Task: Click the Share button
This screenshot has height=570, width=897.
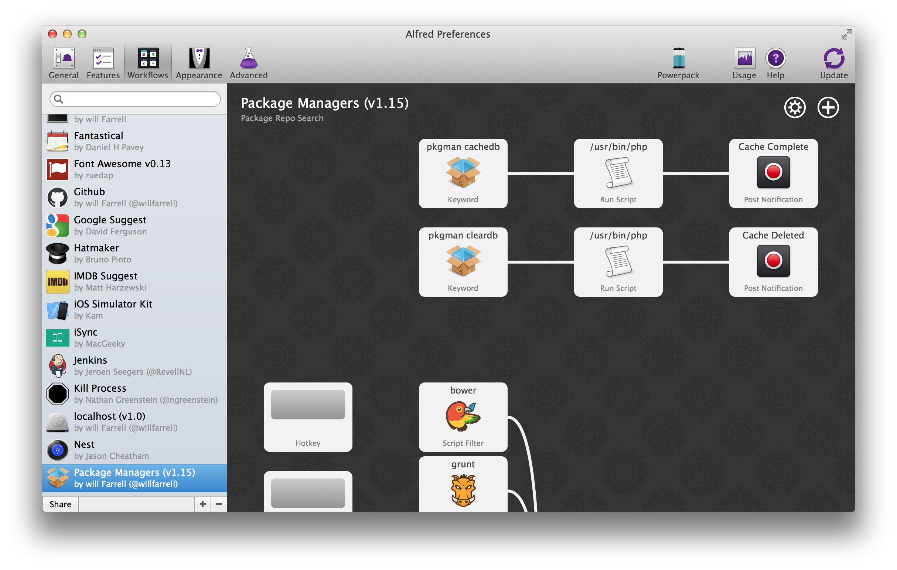Action: [x=60, y=504]
